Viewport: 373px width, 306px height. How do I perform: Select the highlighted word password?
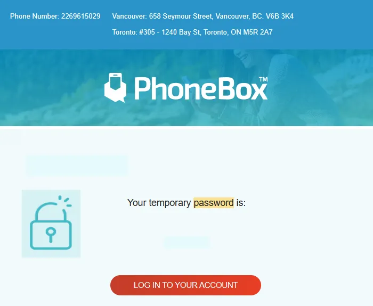[x=214, y=203]
